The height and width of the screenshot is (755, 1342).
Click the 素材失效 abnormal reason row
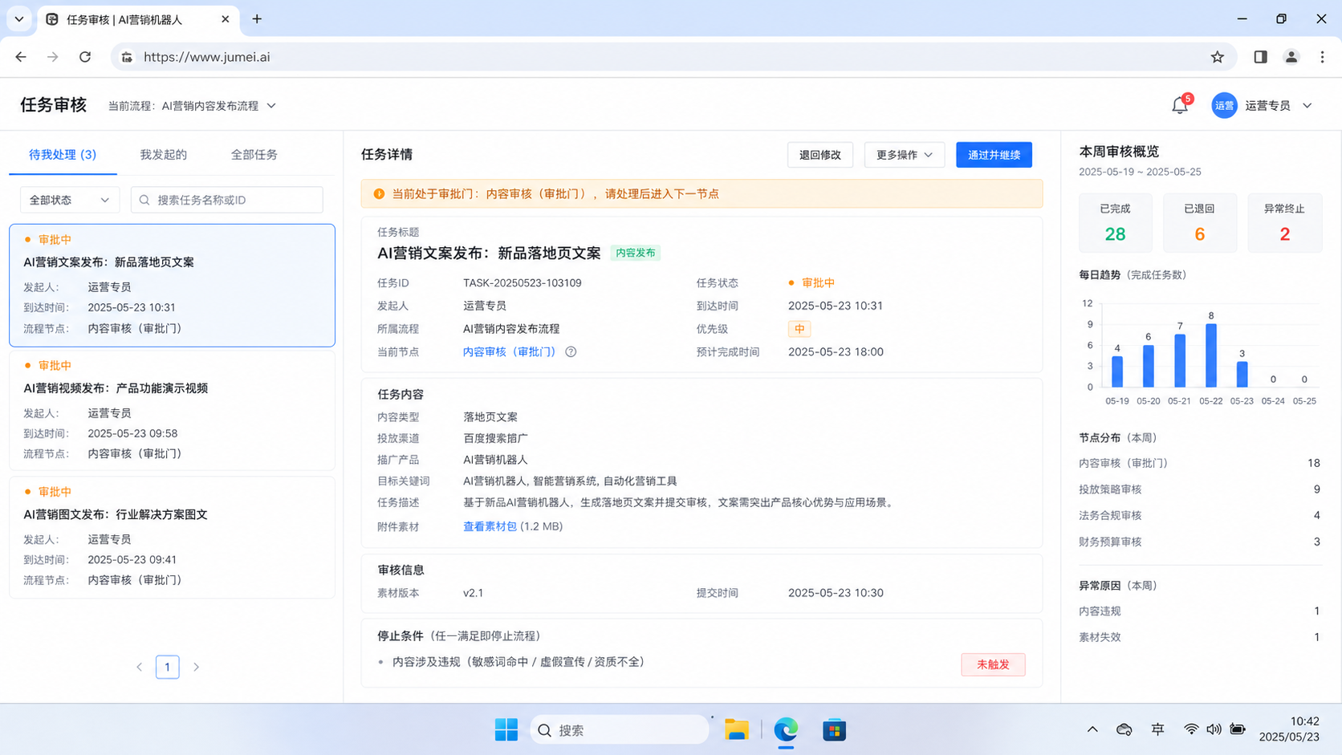pos(1199,637)
